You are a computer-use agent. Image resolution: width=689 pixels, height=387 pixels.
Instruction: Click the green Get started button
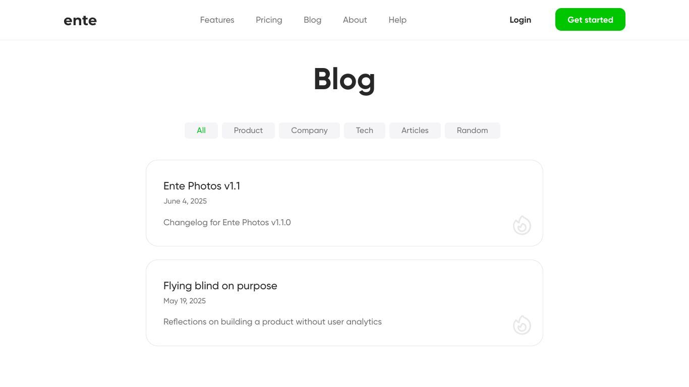590,20
